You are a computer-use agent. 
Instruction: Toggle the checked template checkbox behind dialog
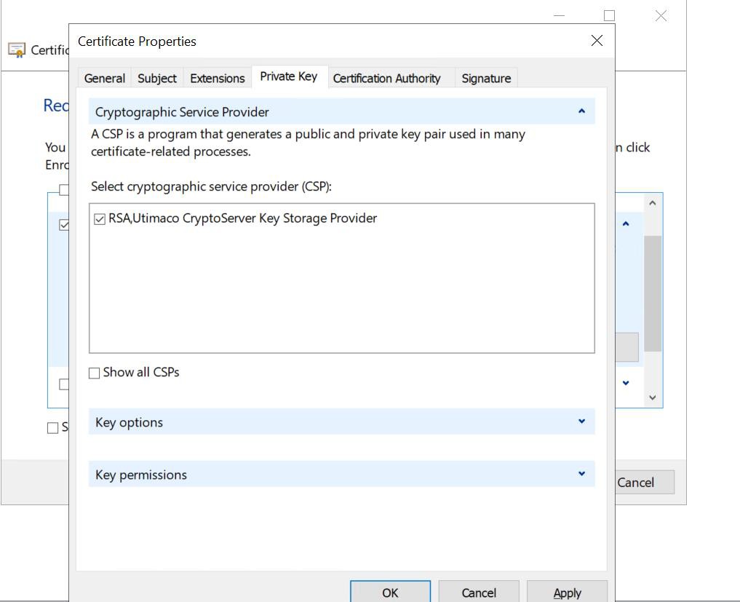pyautogui.click(x=64, y=225)
